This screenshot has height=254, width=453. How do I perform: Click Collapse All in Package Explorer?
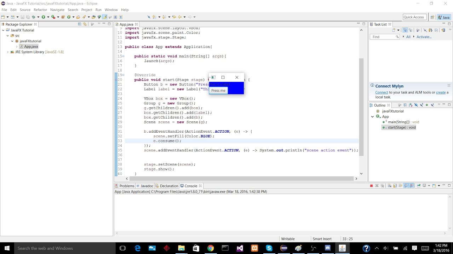tap(79, 24)
